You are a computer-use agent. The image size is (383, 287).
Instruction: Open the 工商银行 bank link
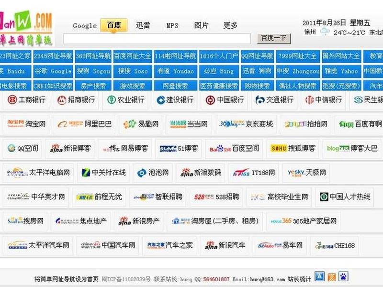[26, 100]
